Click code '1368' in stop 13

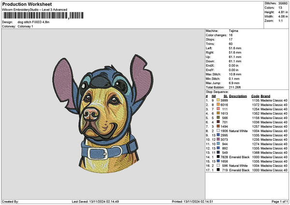256,152
